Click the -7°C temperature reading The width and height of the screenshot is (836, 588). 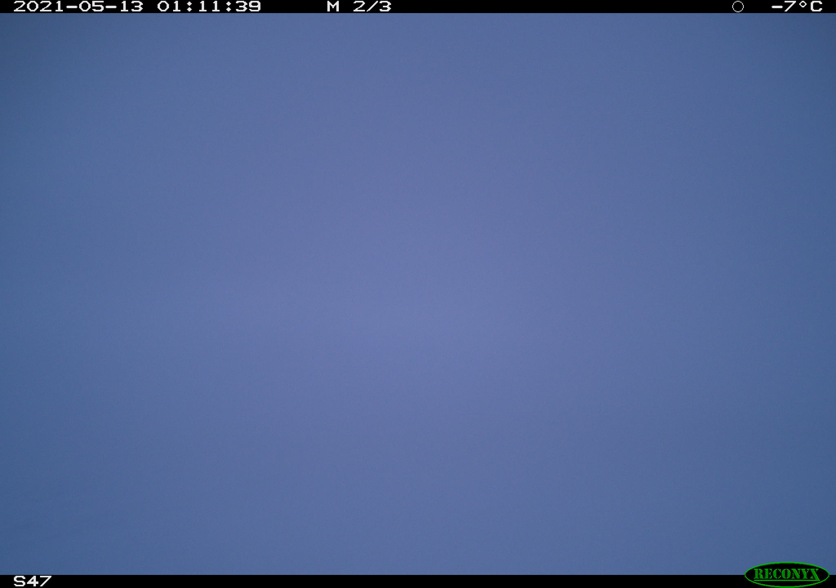click(797, 7)
